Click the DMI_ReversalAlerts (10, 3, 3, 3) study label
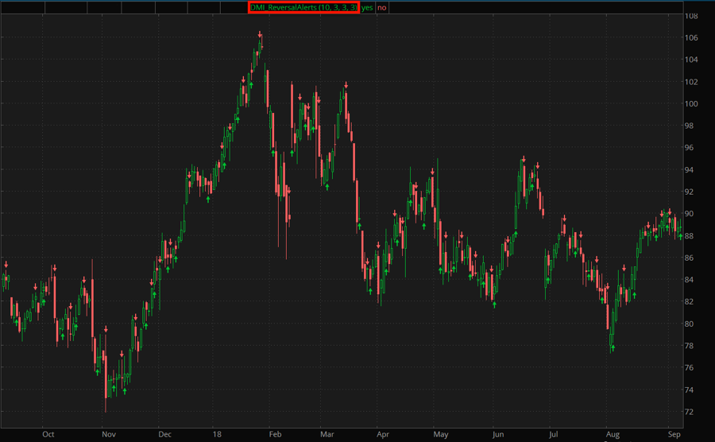This screenshot has width=715, height=442. pyautogui.click(x=303, y=7)
